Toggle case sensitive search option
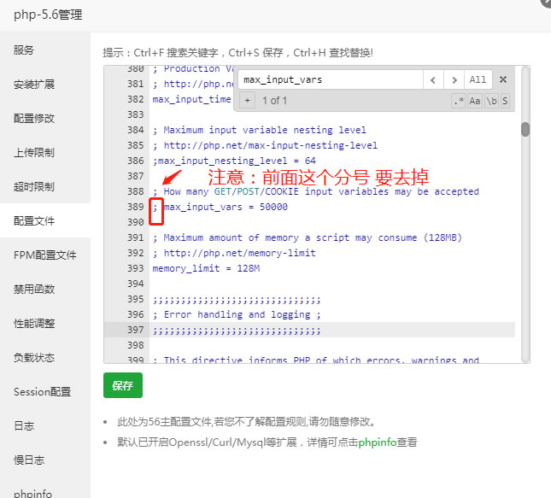551x498 pixels. point(475,101)
